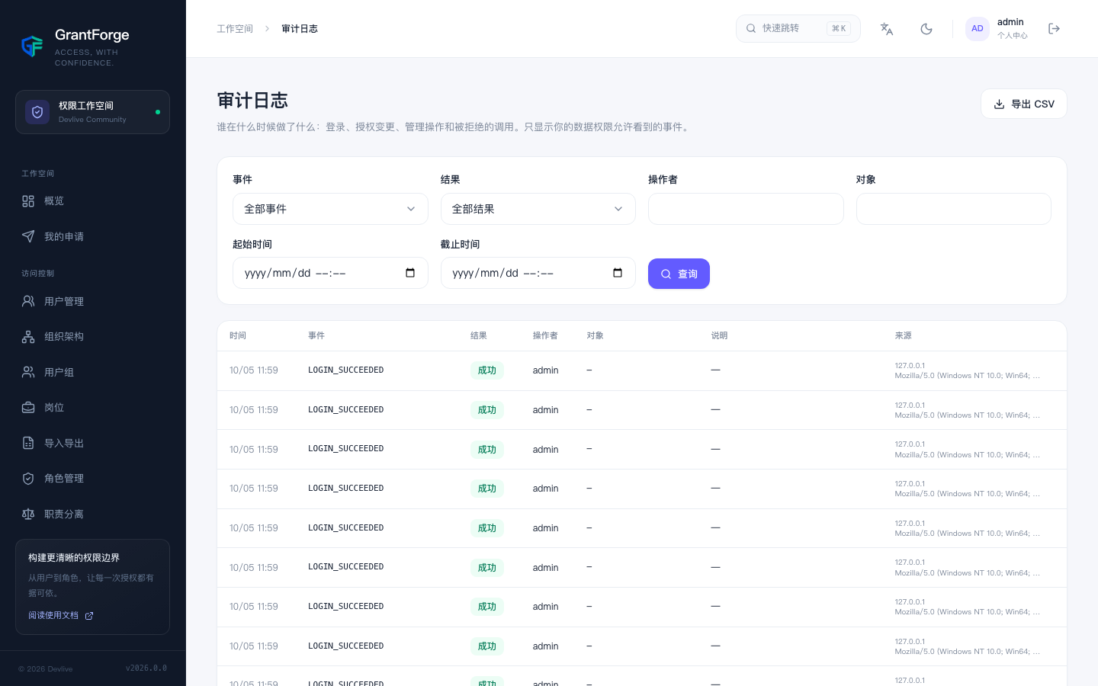Open 概览 in the sidebar
The width and height of the screenshot is (1098, 686).
click(92, 201)
